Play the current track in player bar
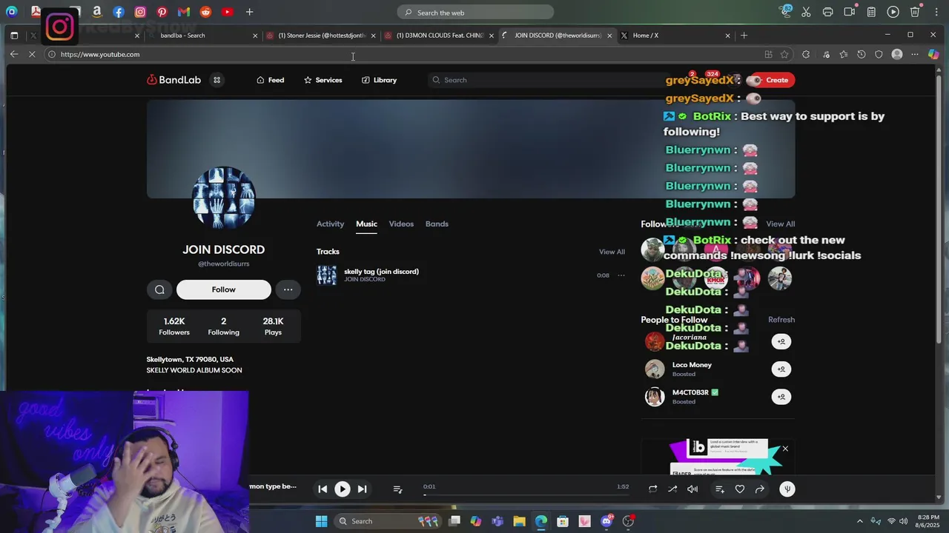The width and height of the screenshot is (949, 533). point(342,489)
